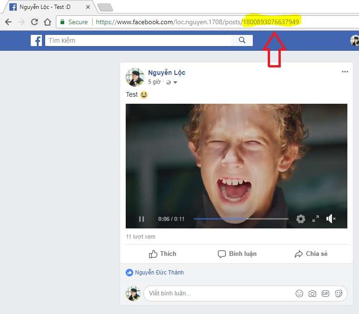Attach photo with camera icon
This screenshot has height=314, width=359.
pyautogui.click(x=312, y=294)
